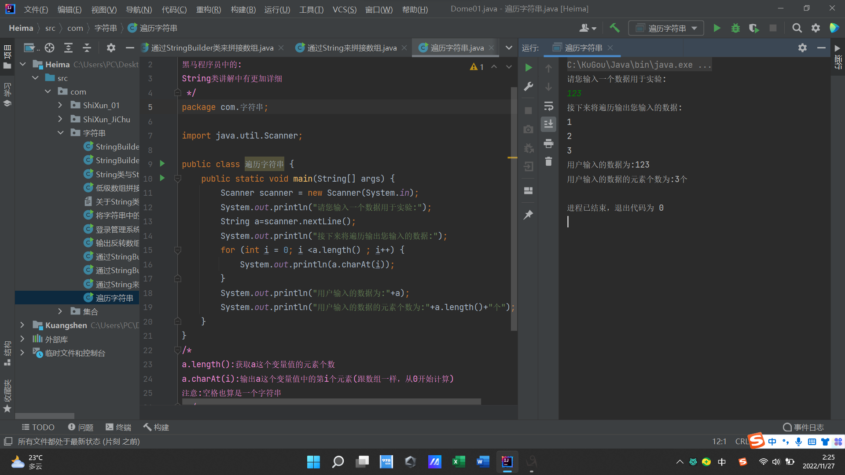Screen dimensions: 845x475
Task: Rerun program in Run panel
Action: pyautogui.click(x=529, y=67)
